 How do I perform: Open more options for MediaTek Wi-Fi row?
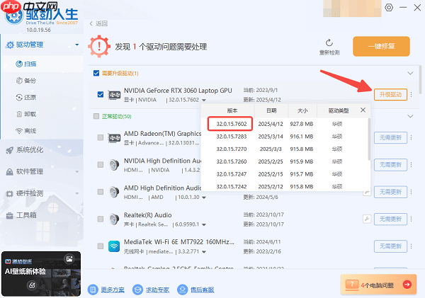pyautogui.click(x=411, y=246)
